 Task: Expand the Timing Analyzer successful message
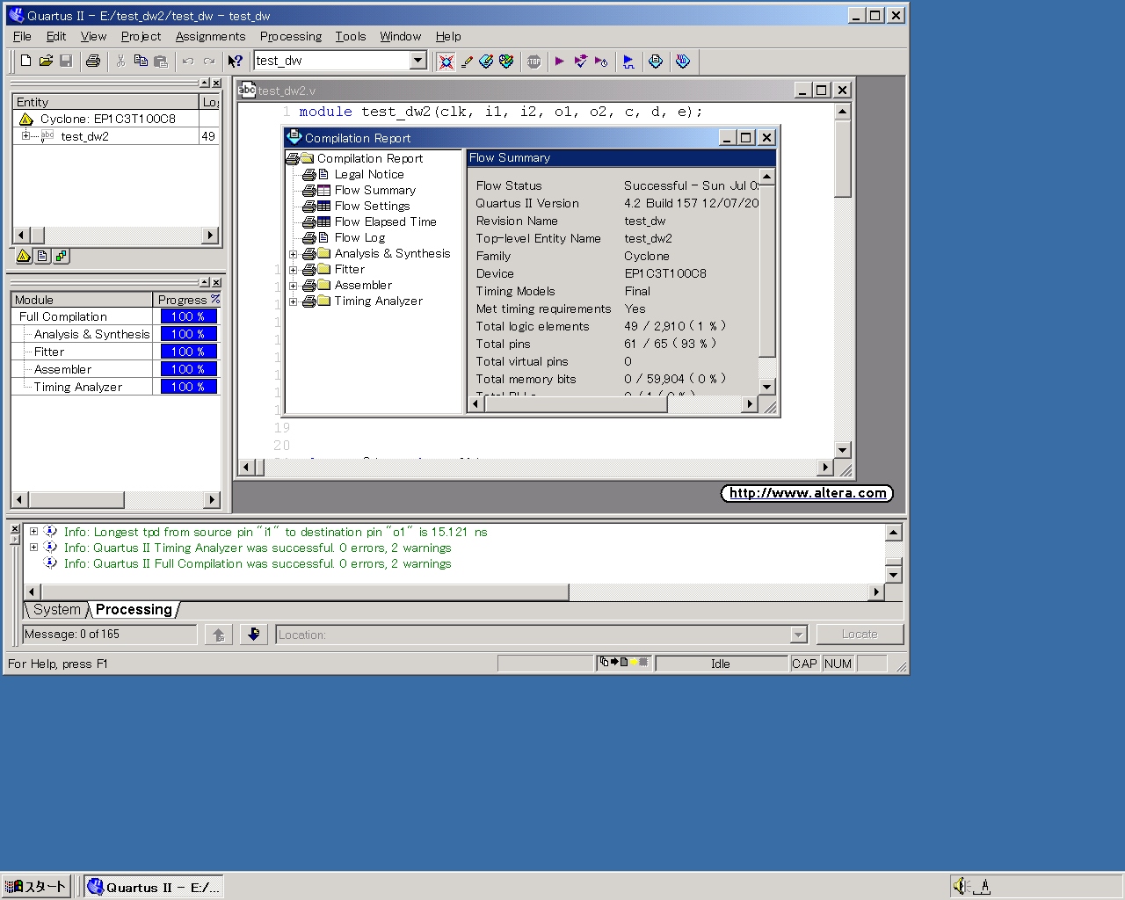33,547
